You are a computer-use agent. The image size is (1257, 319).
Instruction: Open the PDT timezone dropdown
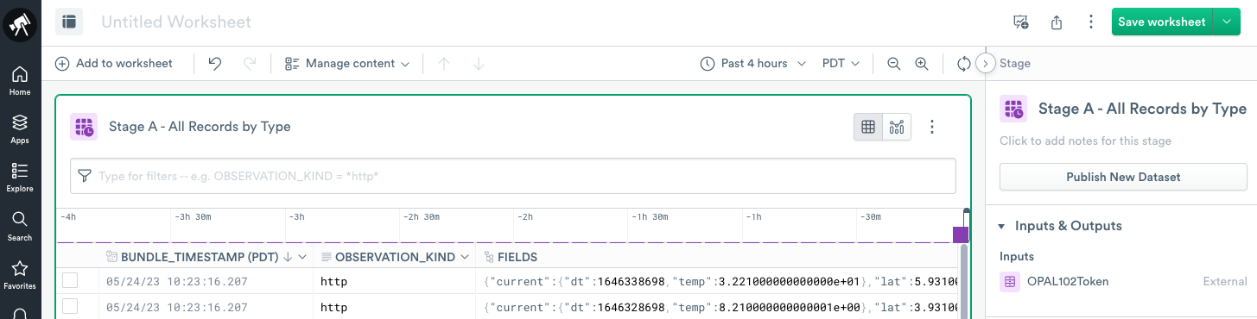841,64
